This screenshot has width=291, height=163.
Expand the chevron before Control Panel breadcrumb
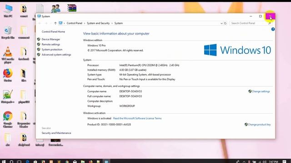[64, 23]
